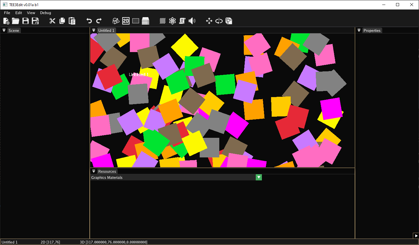Toggle 2D editing mode

[x=126, y=21]
